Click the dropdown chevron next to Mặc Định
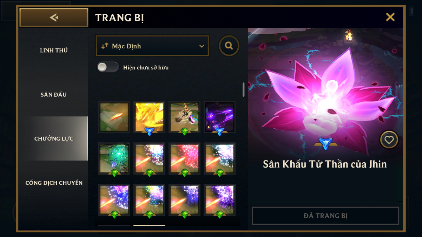The height and width of the screenshot is (237, 422). click(x=202, y=46)
